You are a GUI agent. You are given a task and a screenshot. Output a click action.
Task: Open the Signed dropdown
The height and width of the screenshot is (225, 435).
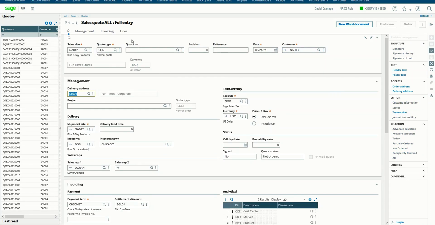[x=240, y=157]
